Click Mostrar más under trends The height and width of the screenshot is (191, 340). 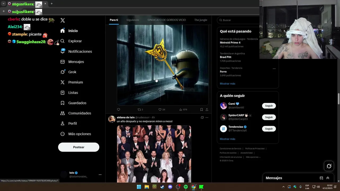tap(227, 84)
